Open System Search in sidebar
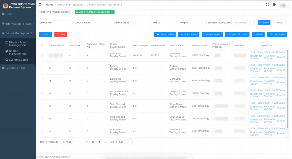This screenshot has height=159, width=292. [x=19, y=60]
